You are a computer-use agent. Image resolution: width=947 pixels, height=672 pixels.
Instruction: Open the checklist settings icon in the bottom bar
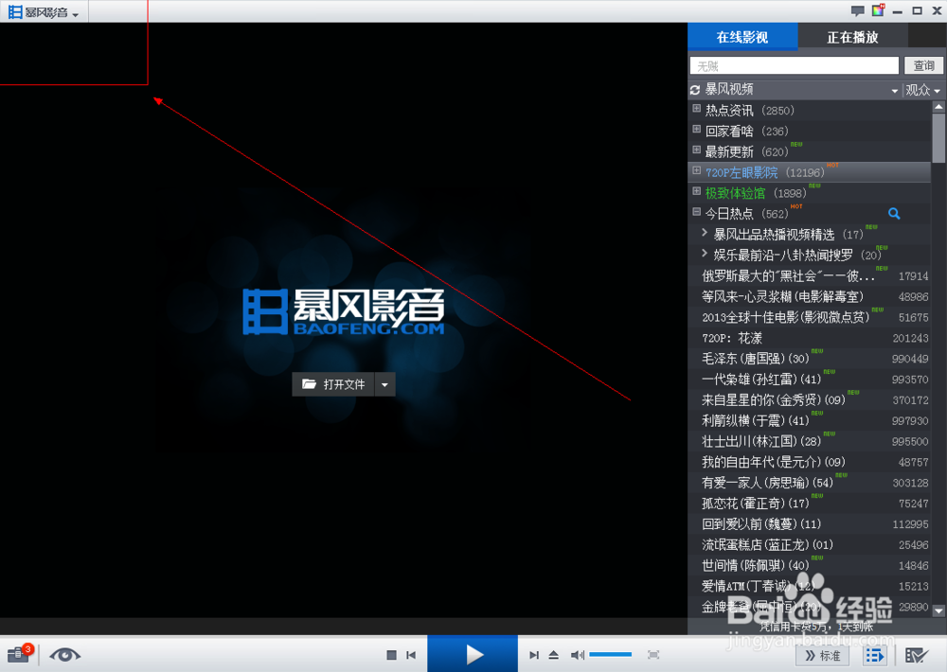pyautogui.click(x=917, y=656)
